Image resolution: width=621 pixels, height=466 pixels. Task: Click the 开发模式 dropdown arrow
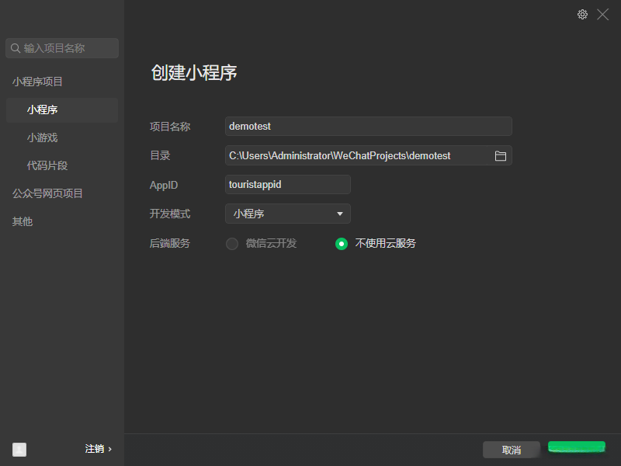click(x=340, y=213)
